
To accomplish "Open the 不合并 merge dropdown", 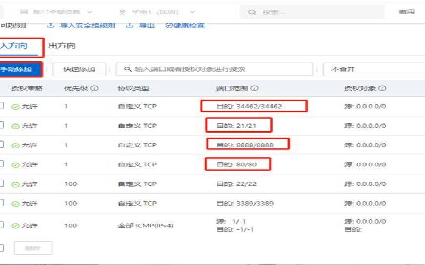I will [x=372, y=69].
